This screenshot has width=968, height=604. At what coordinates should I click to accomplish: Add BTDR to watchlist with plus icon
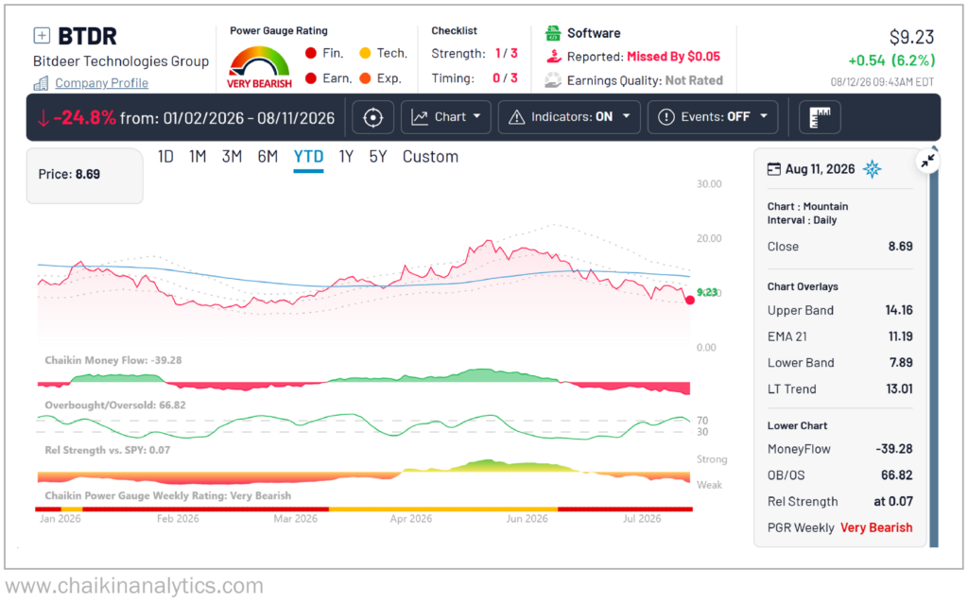pos(42,36)
